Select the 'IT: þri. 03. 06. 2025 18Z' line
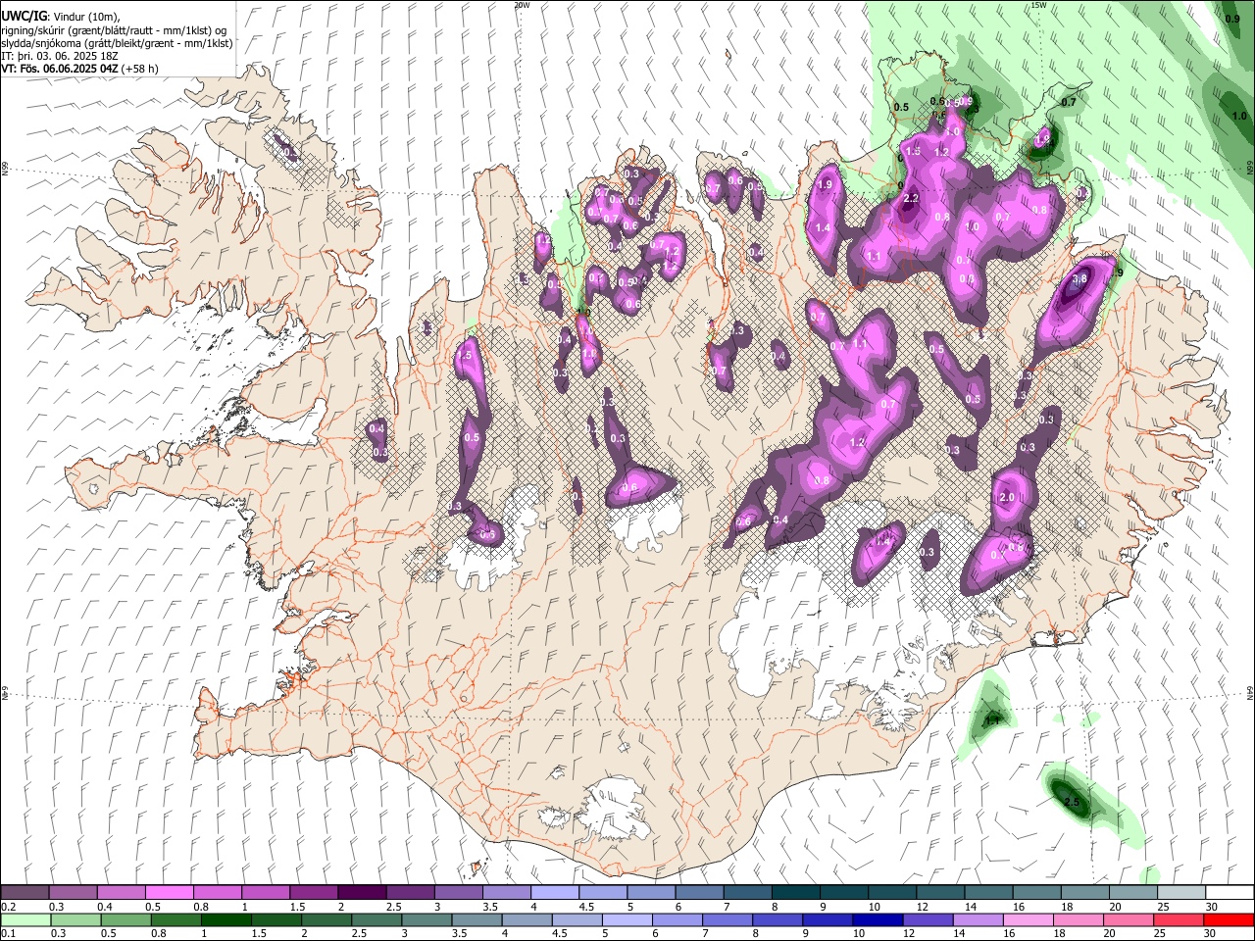This screenshot has height=941, width=1255. 60,56
